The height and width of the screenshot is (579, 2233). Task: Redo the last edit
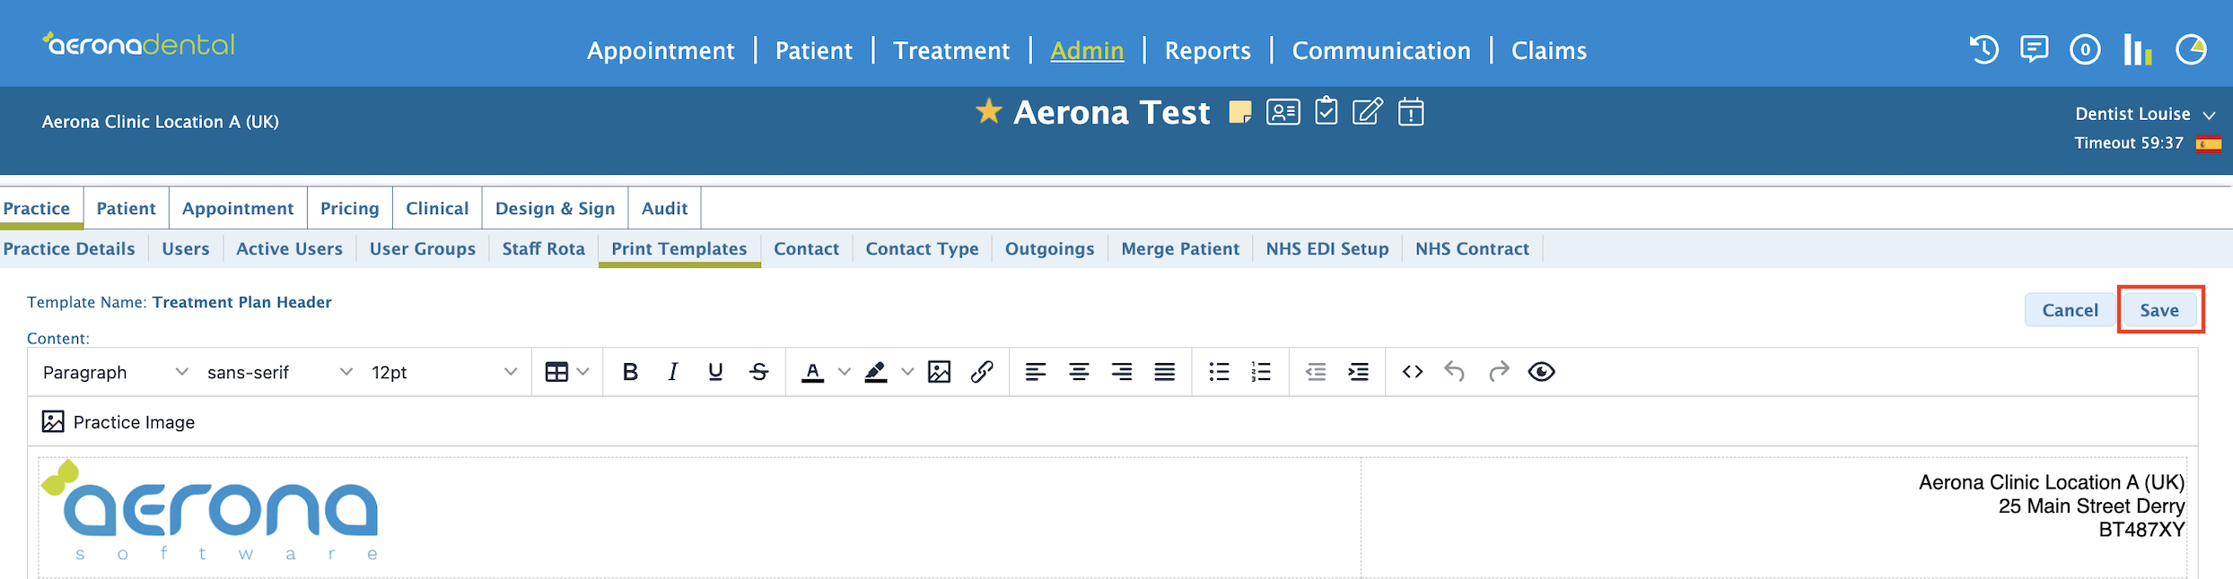pyautogui.click(x=1499, y=372)
